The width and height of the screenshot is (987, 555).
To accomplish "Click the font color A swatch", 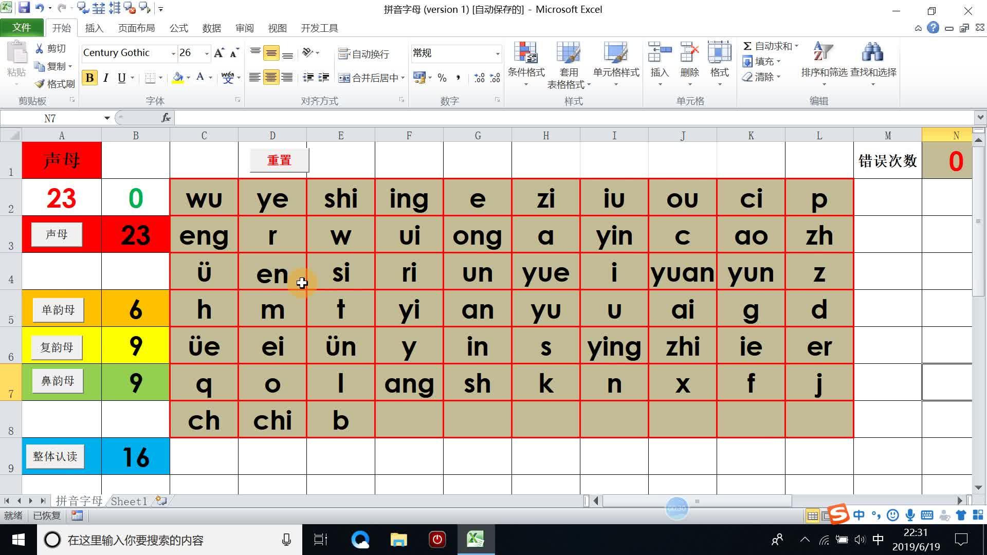I will coord(200,78).
